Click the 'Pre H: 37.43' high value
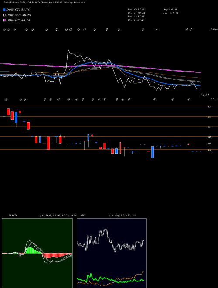 click(x=136, y=13)
